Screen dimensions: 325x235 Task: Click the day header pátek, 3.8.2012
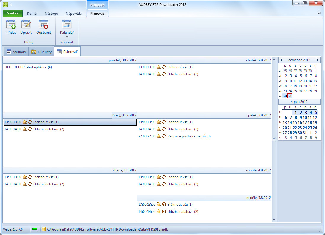click(204, 115)
